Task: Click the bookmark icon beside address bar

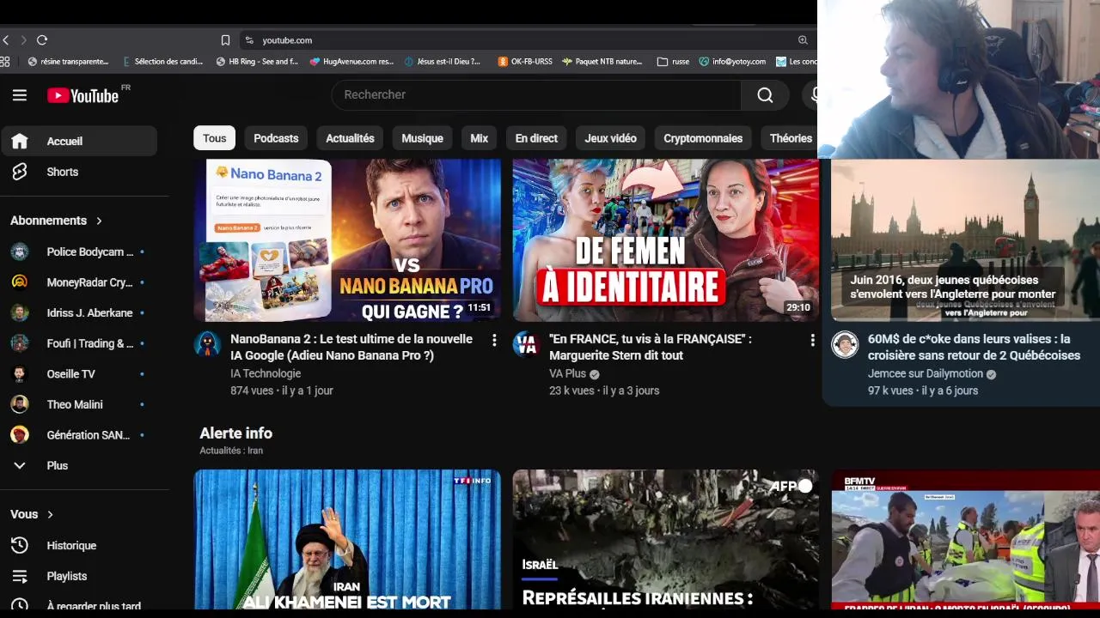Action: pos(225,40)
